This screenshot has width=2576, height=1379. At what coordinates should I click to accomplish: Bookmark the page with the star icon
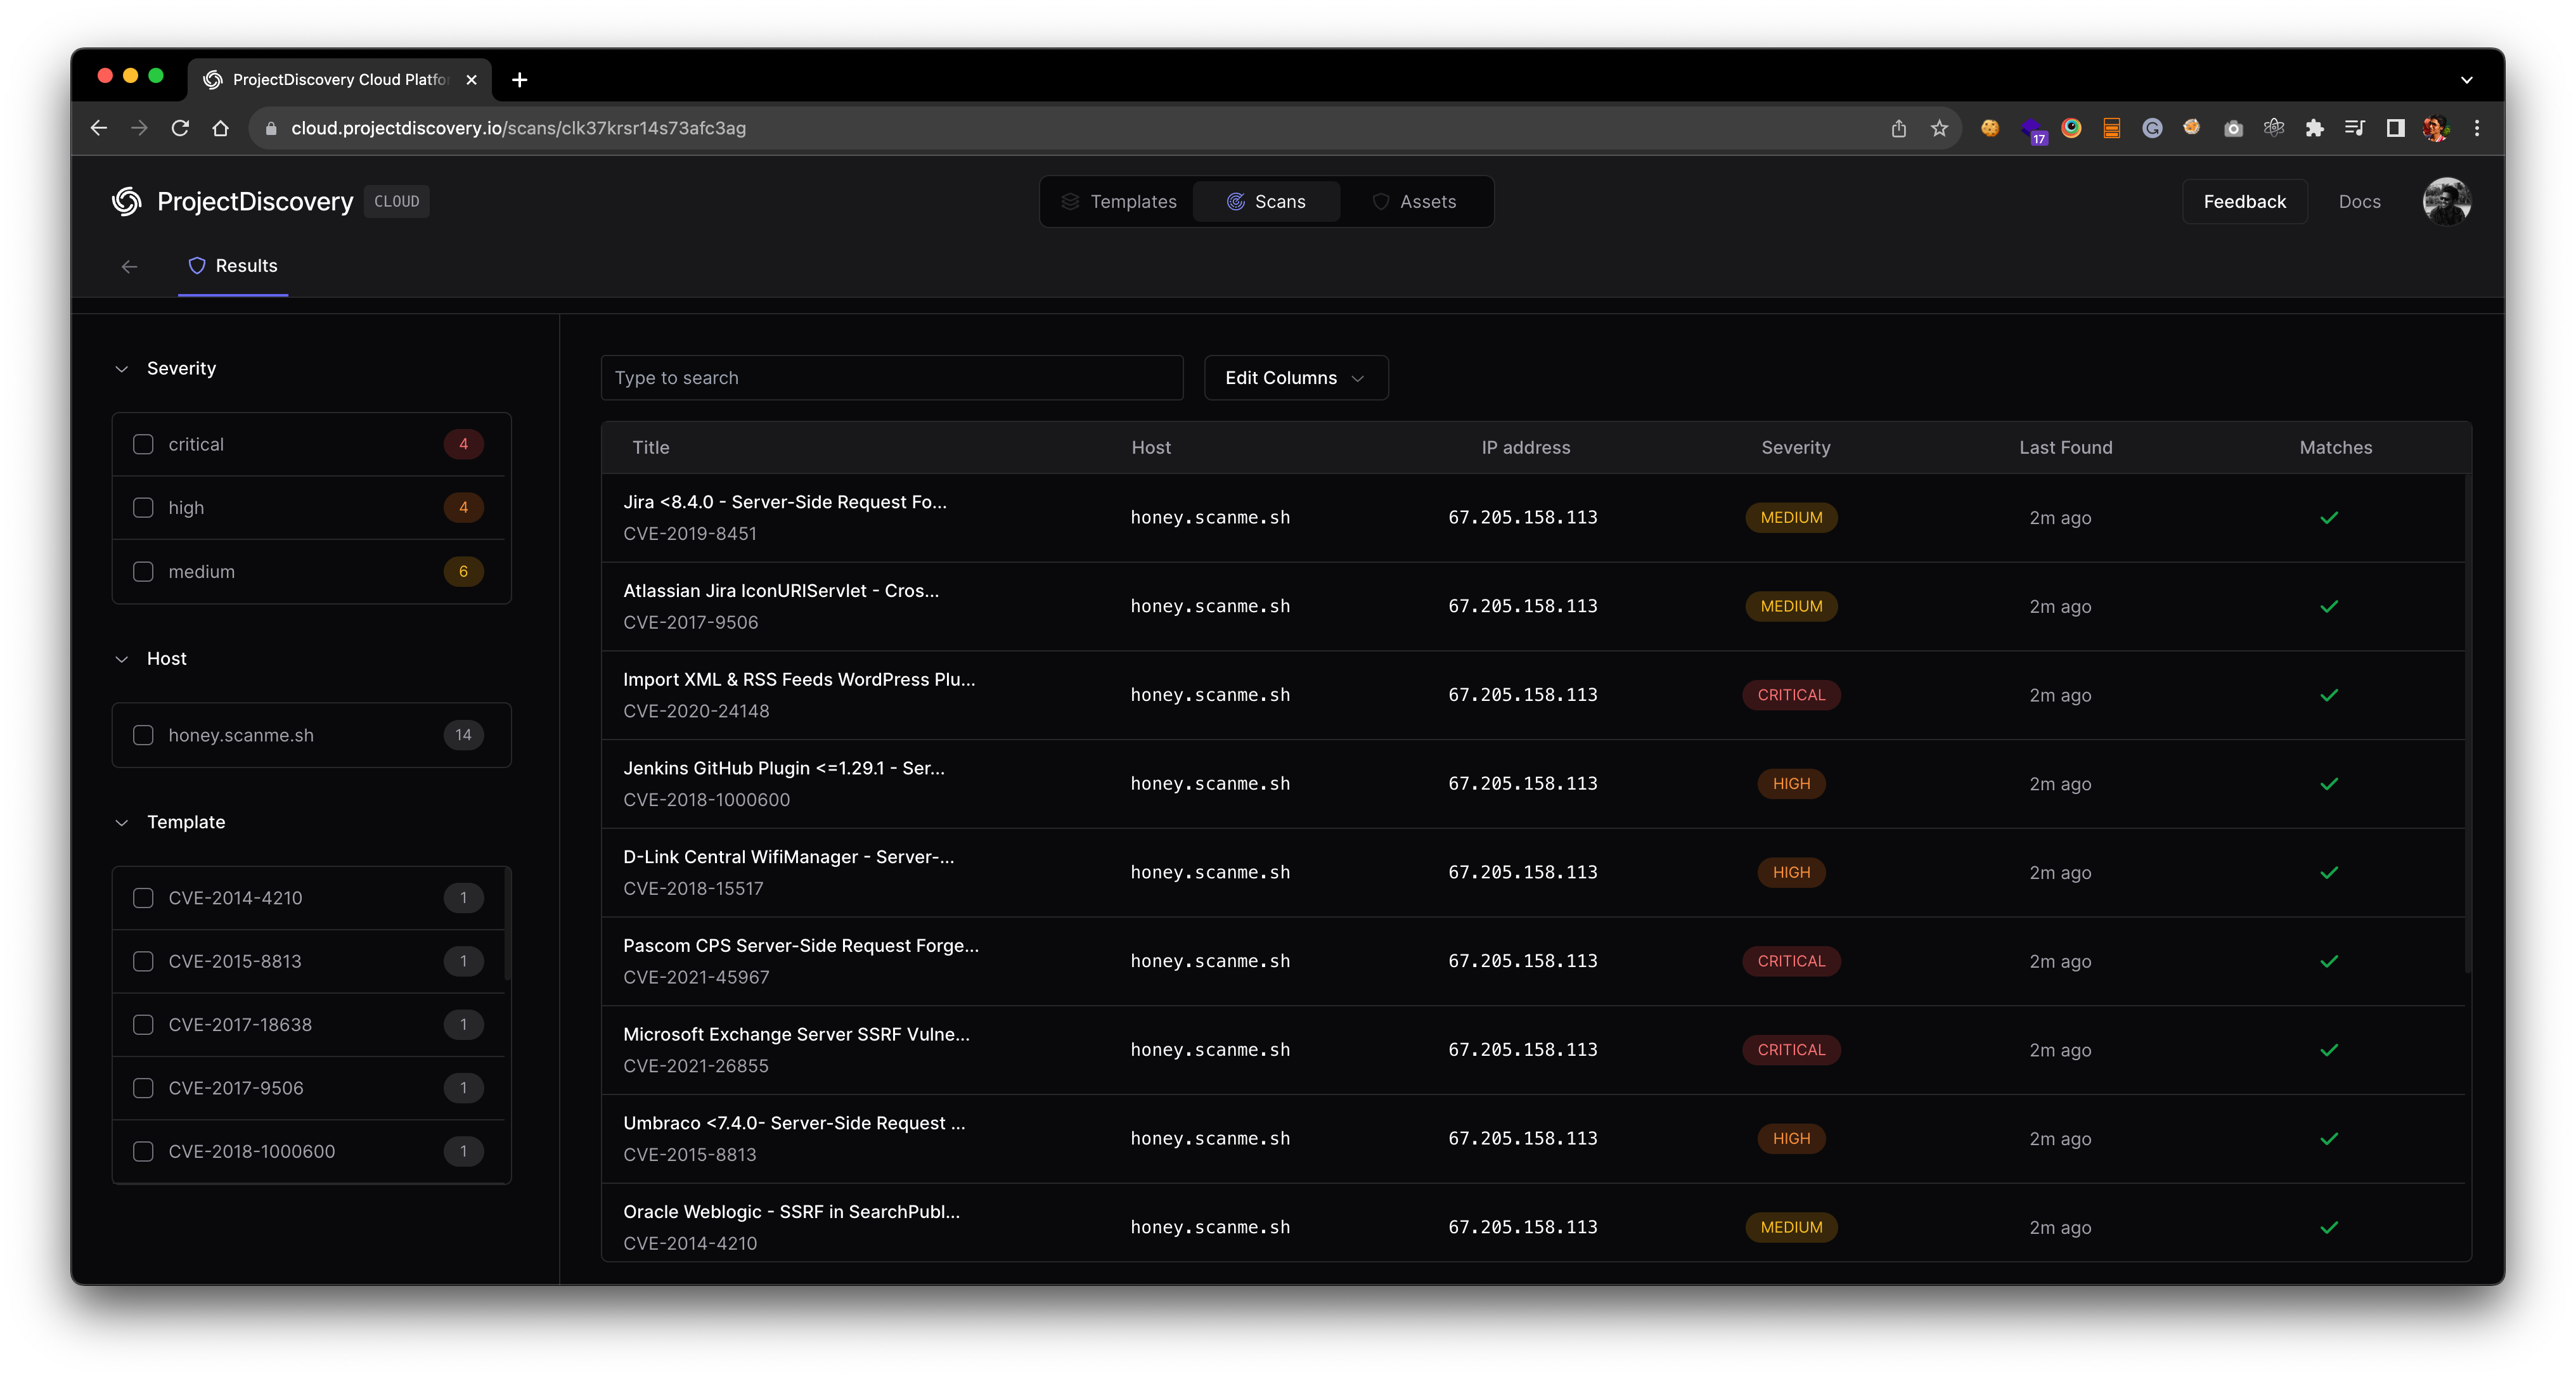tap(1940, 128)
